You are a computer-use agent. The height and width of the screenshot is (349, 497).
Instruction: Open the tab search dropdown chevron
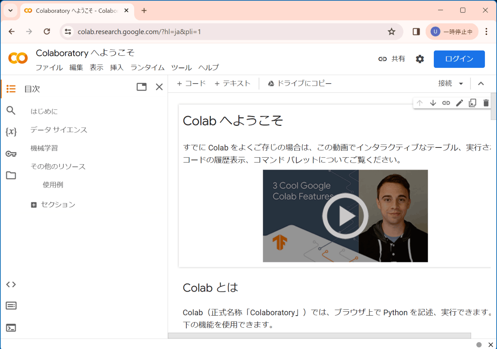tap(10, 11)
